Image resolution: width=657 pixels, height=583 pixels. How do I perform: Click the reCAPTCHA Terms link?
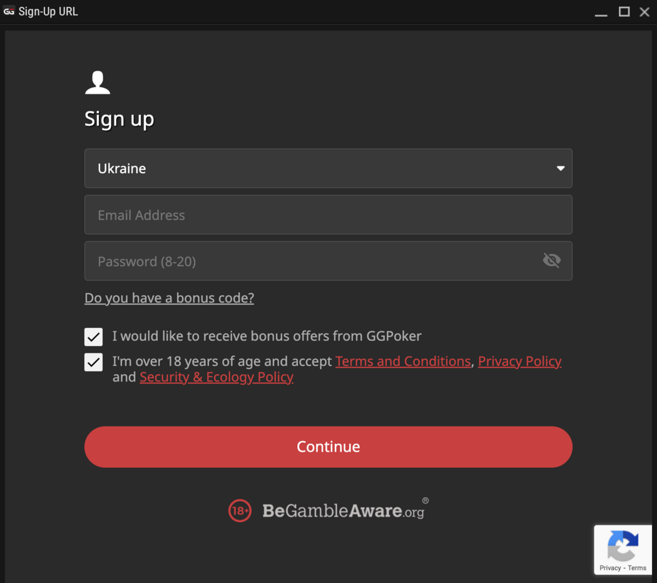tap(637, 568)
